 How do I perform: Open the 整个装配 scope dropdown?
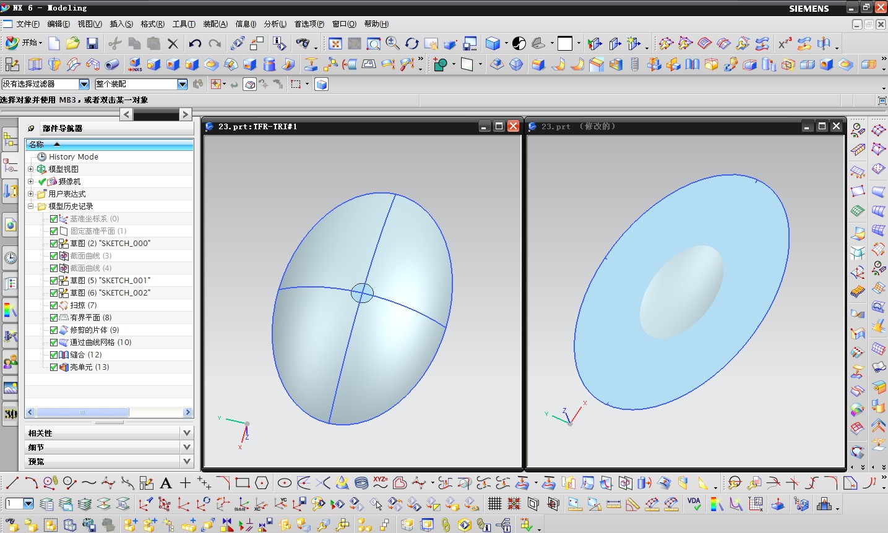pyautogui.click(x=183, y=84)
